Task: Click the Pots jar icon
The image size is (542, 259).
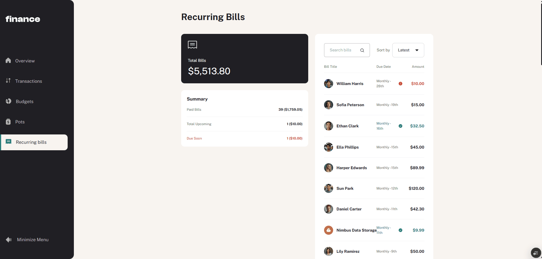Action: pyautogui.click(x=8, y=122)
